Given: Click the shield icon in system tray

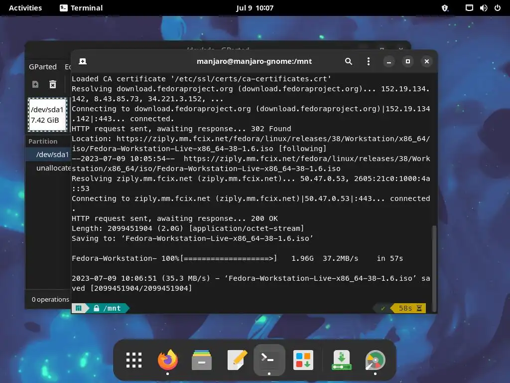Looking at the screenshot, I should tap(445, 8).
